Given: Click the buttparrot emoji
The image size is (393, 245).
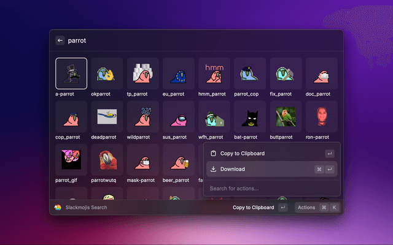Looking at the screenshot, I should [286, 116].
